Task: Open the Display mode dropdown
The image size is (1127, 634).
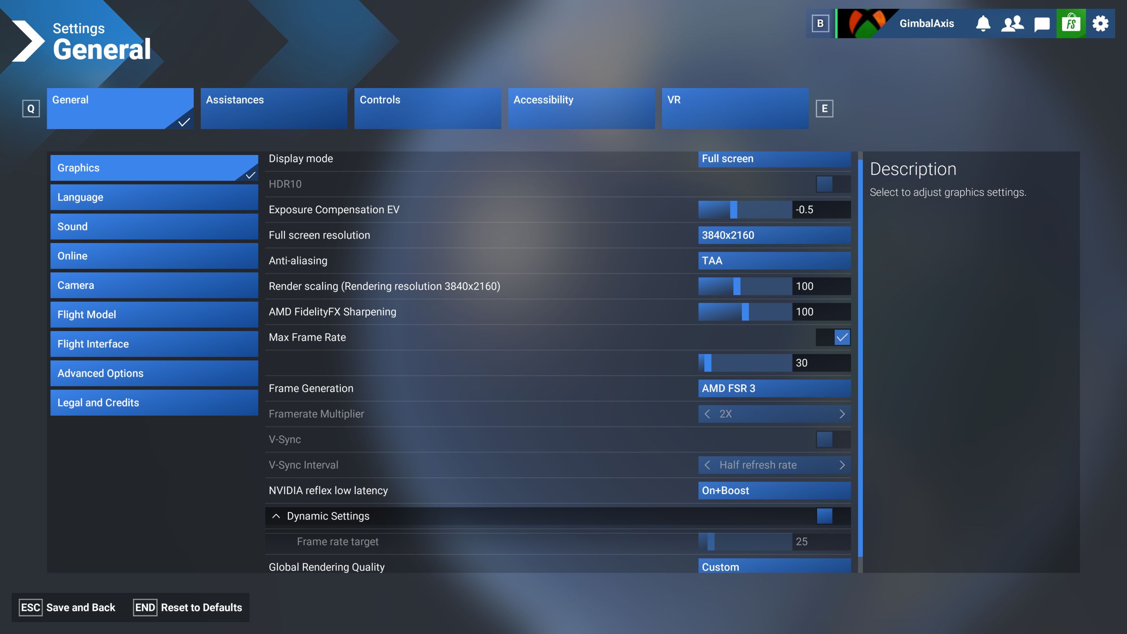Action: point(774,159)
